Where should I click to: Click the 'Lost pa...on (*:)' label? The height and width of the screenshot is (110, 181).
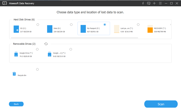point(127,28)
